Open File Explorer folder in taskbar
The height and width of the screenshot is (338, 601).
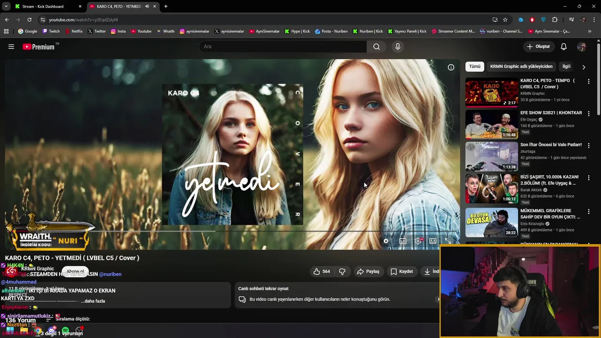coord(24,331)
